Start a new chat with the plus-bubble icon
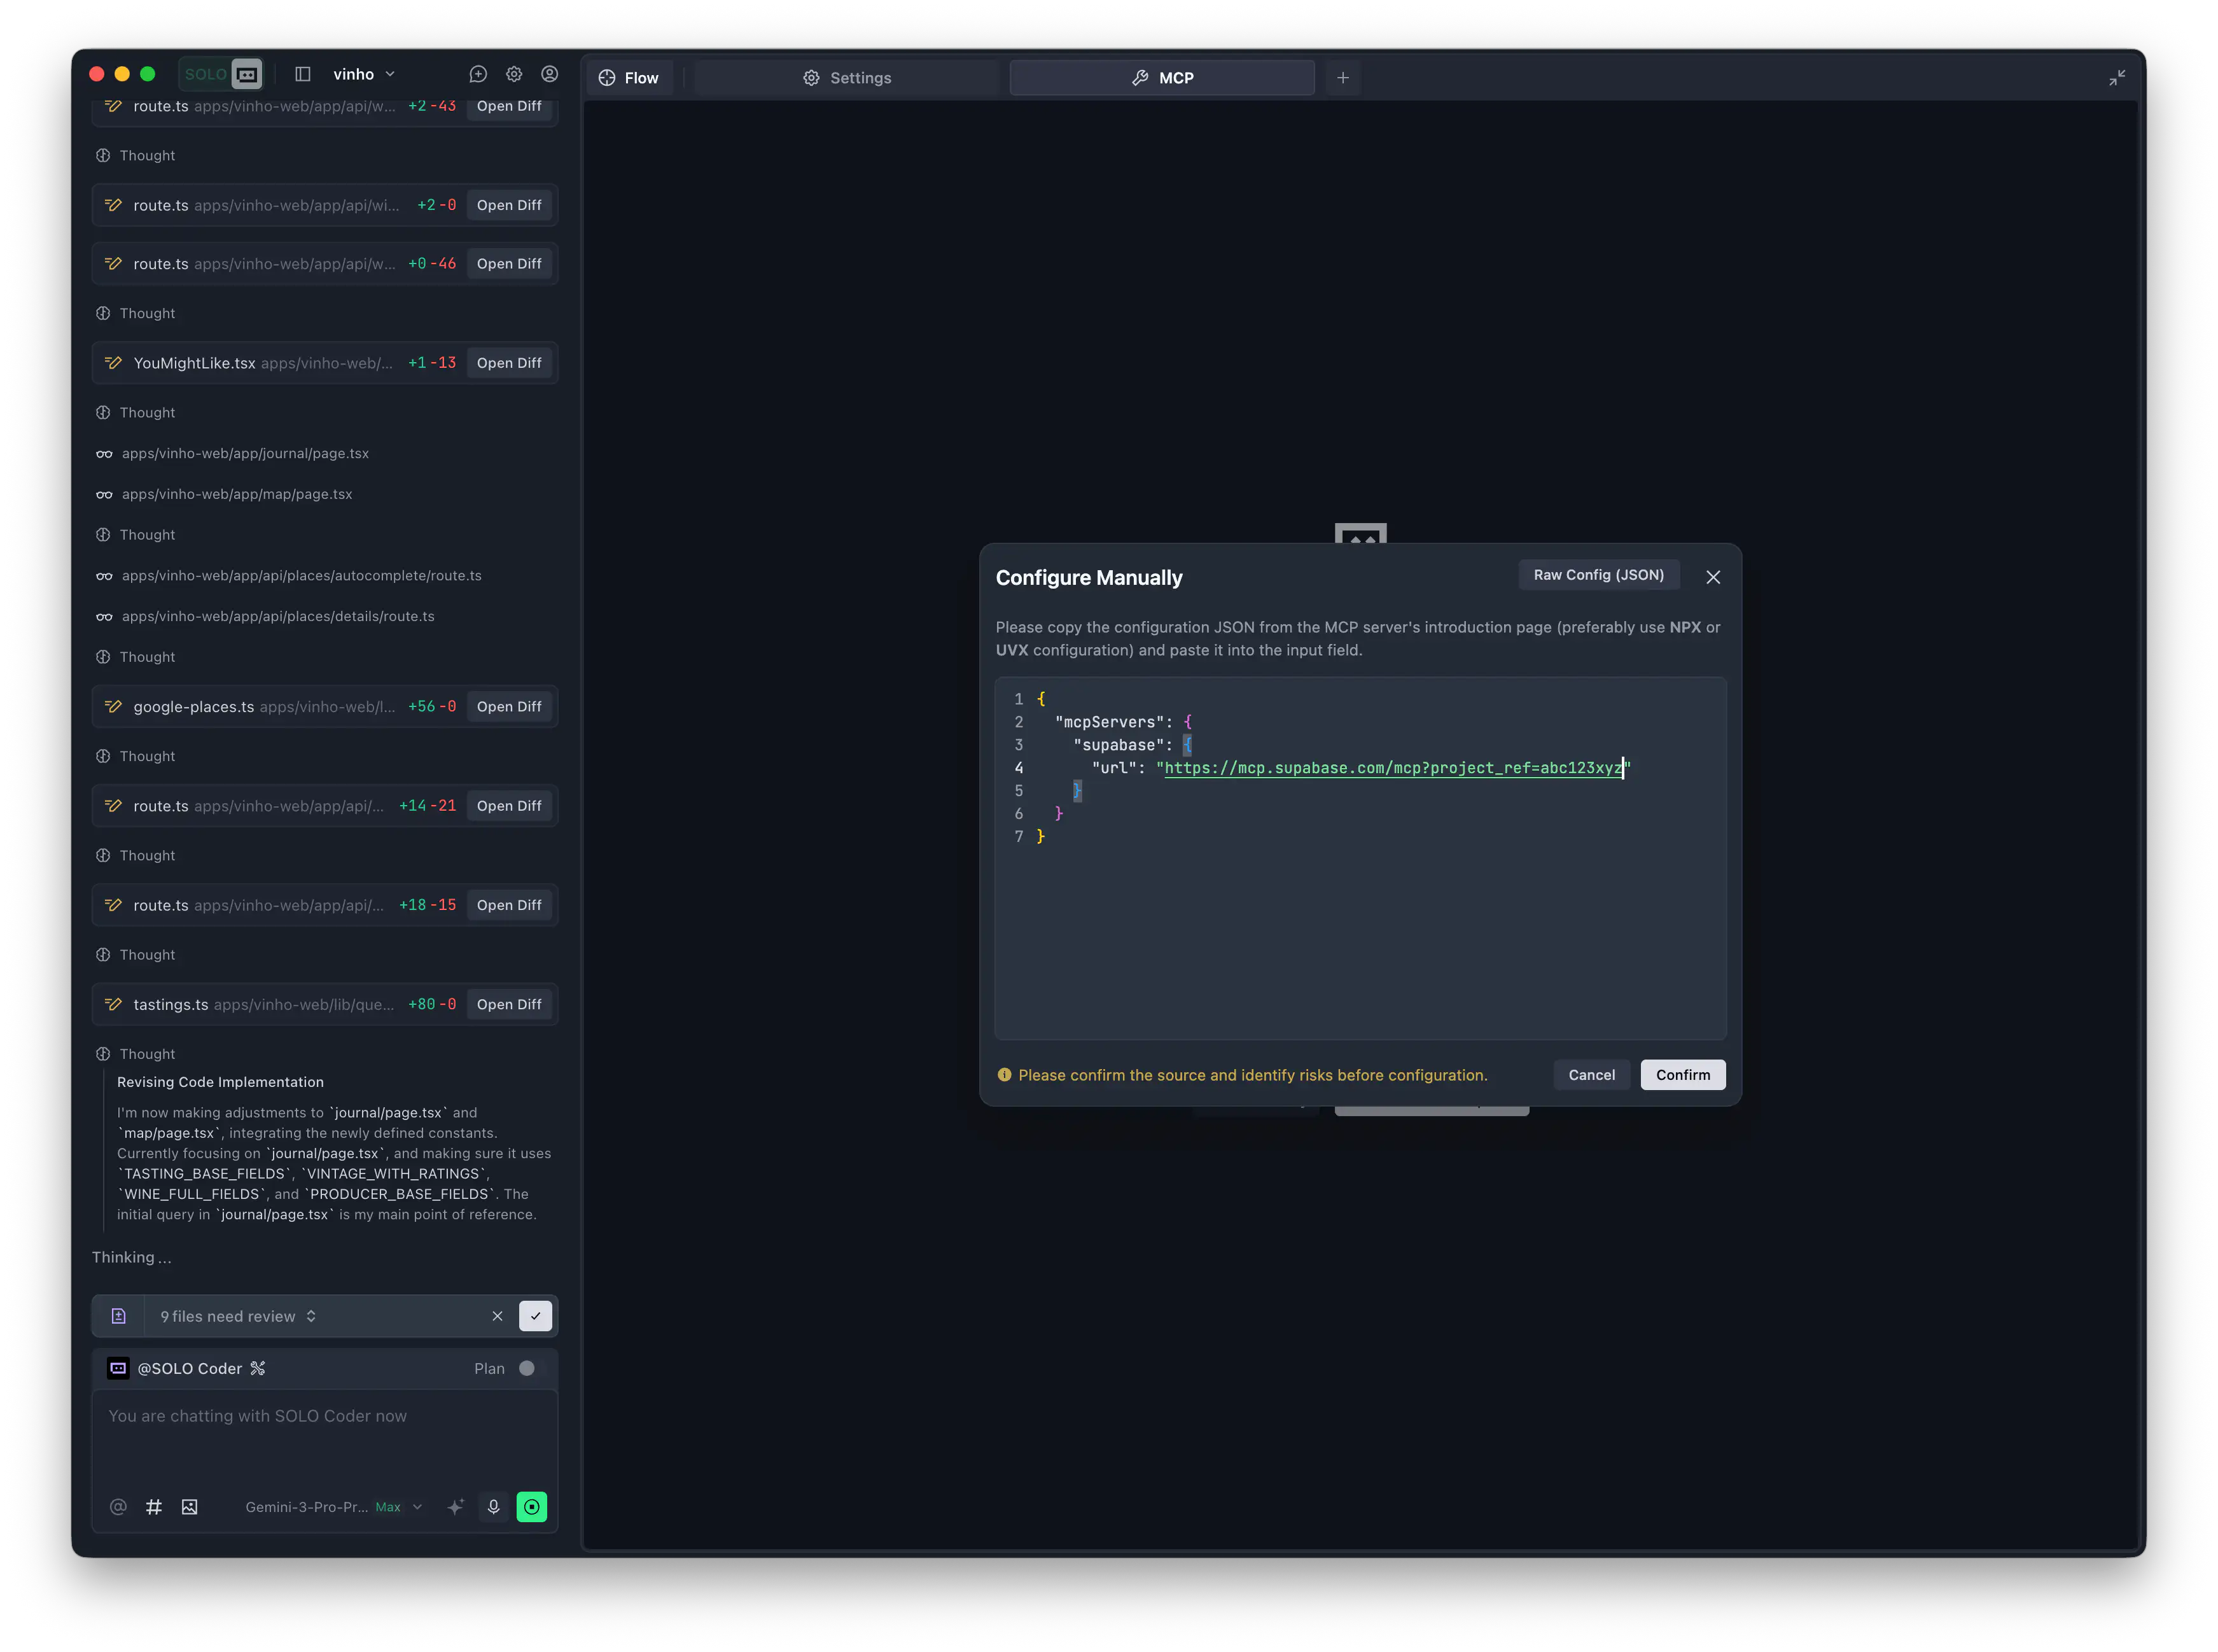This screenshot has width=2218, height=1652. click(478, 74)
